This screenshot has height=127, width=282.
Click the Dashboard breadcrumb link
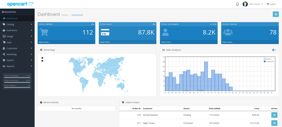coord(77,15)
